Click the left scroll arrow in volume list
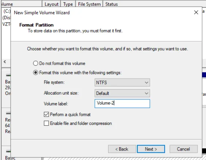Viewport: 206px width, 160px height. tap(5, 62)
